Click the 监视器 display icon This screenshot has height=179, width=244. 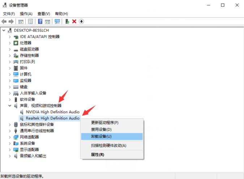(x=16, y=81)
